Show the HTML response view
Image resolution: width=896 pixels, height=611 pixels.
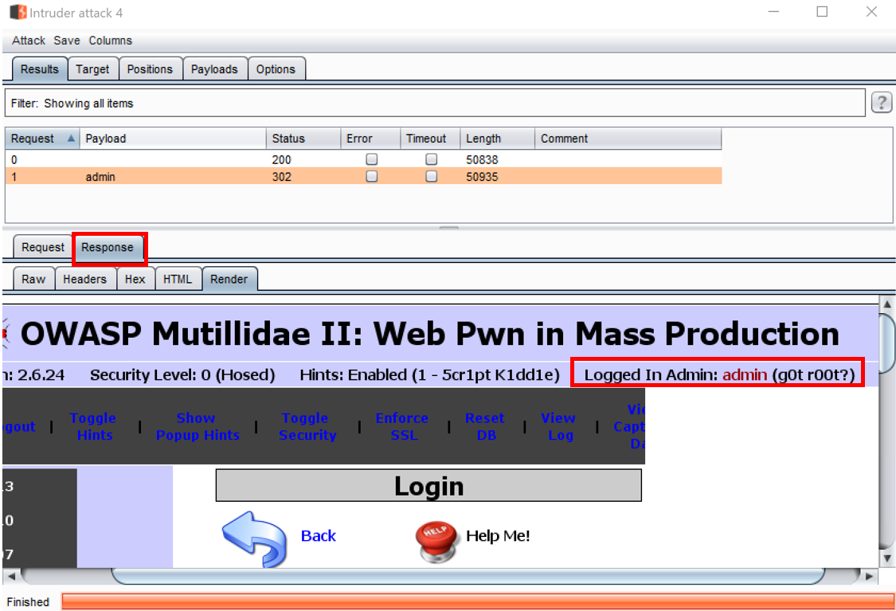point(178,279)
